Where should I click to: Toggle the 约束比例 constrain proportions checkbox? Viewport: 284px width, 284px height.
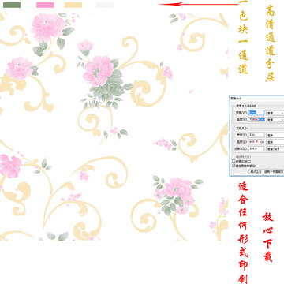pos(234,161)
